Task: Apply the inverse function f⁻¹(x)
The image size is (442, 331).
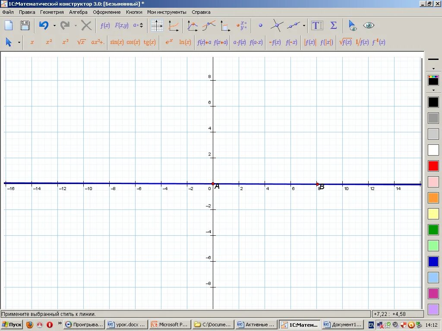Action: (x=378, y=42)
